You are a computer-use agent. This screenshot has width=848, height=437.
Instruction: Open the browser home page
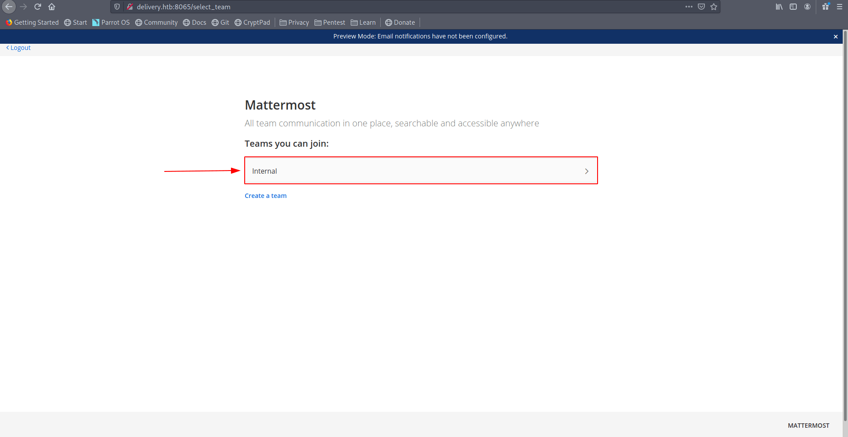(52, 7)
